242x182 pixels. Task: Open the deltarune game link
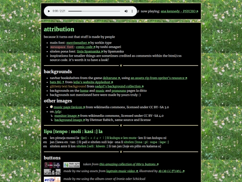point(111,78)
